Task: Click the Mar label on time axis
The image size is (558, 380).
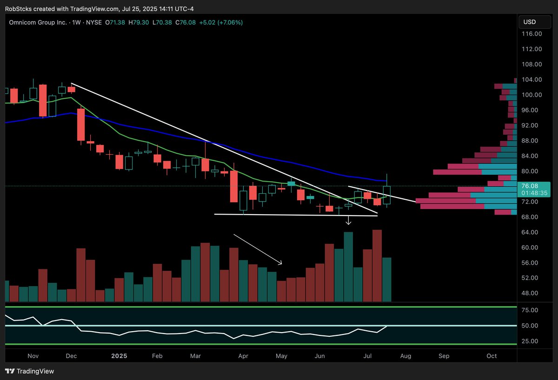Action: click(196, 356)
